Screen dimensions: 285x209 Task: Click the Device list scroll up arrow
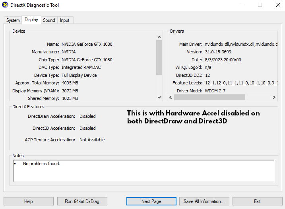point(159,37)
